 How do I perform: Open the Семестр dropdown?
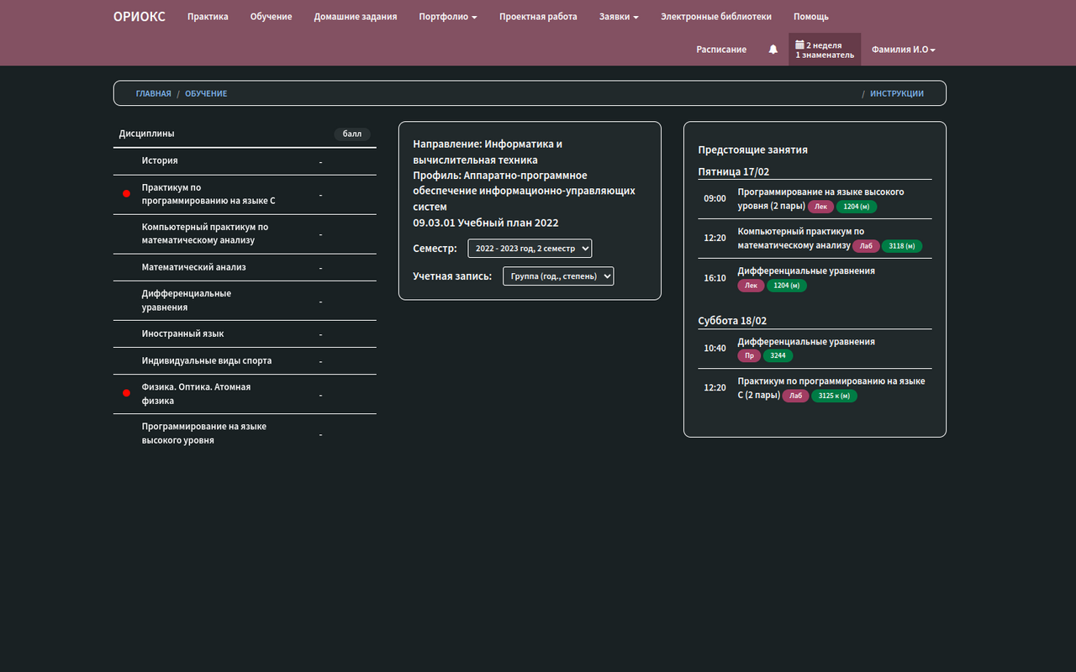tap(530, 249)
